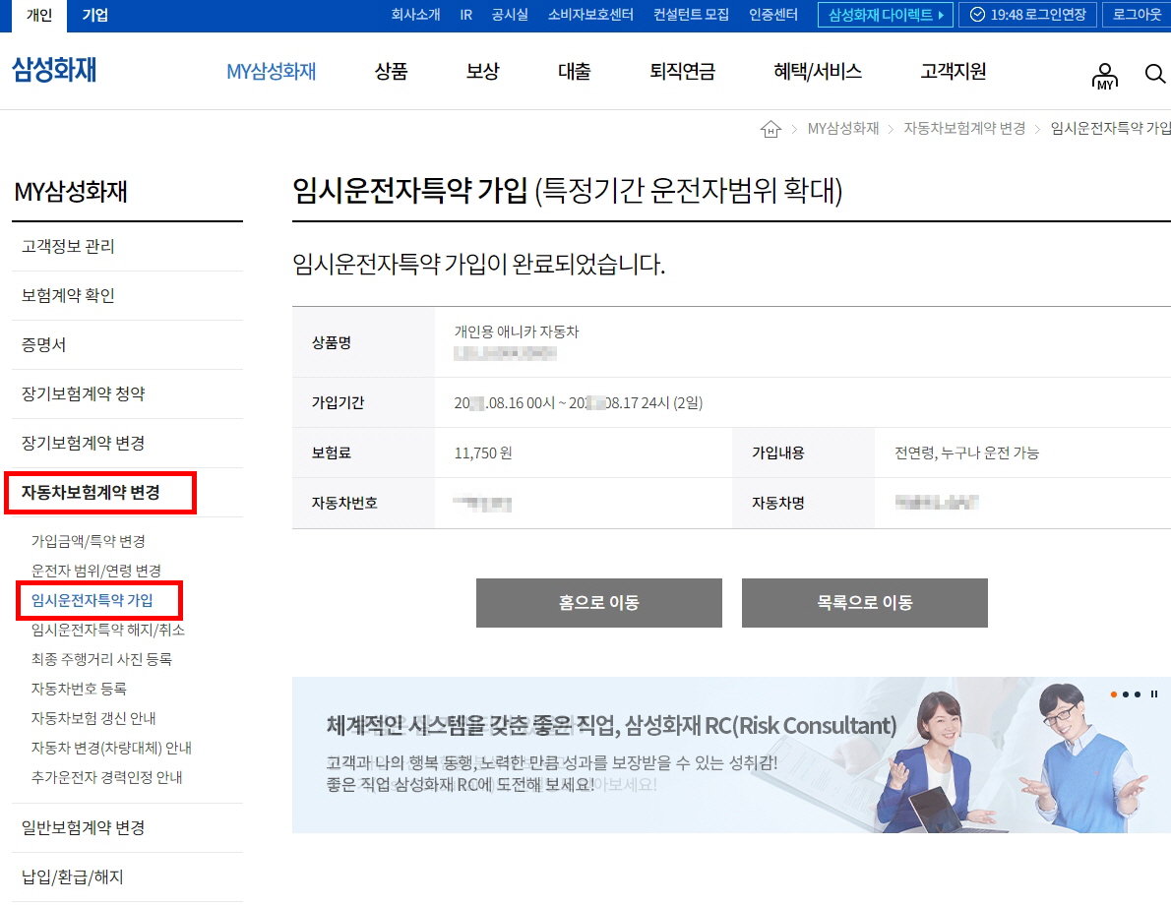This screenshot has width=1171, height=905.
Task: Open the 상품 main menu
Action: 391,72
